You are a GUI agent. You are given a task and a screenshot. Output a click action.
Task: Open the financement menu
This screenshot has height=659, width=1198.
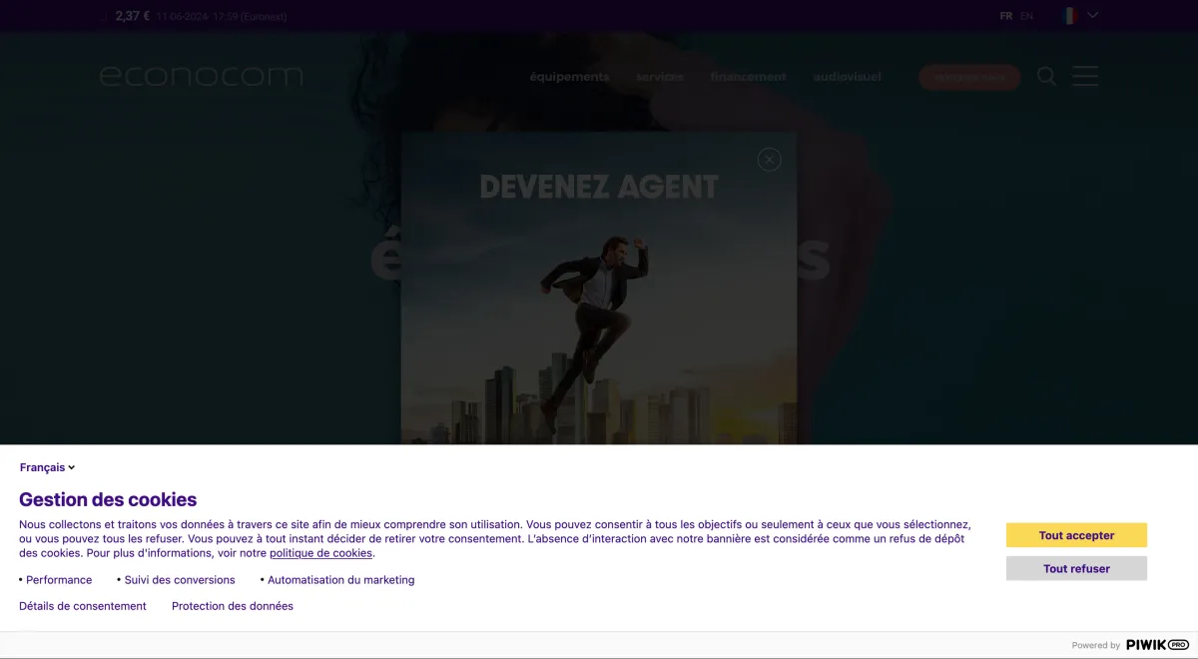tap(748, 77)
